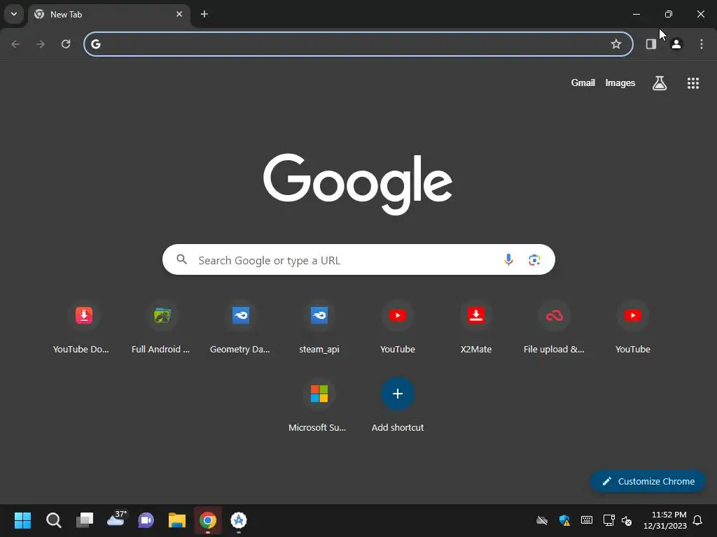Reload the current page

[x=66, y=44]
